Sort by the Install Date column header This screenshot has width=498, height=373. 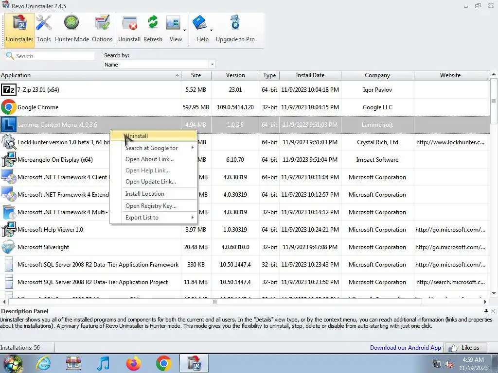pyautogui.click(x=310, y=75)
